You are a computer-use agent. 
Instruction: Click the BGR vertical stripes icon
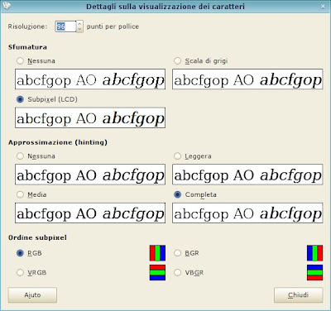pos(314,253)
